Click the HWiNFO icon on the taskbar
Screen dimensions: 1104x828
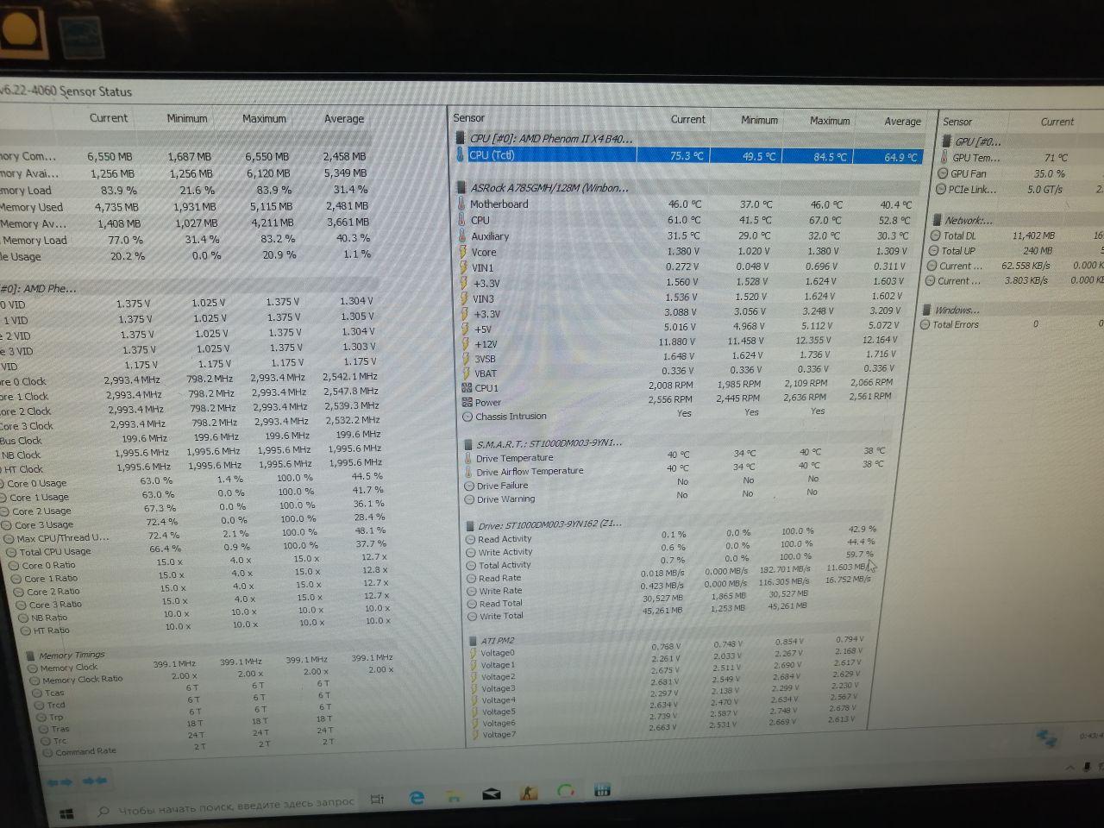coord(602,789)
